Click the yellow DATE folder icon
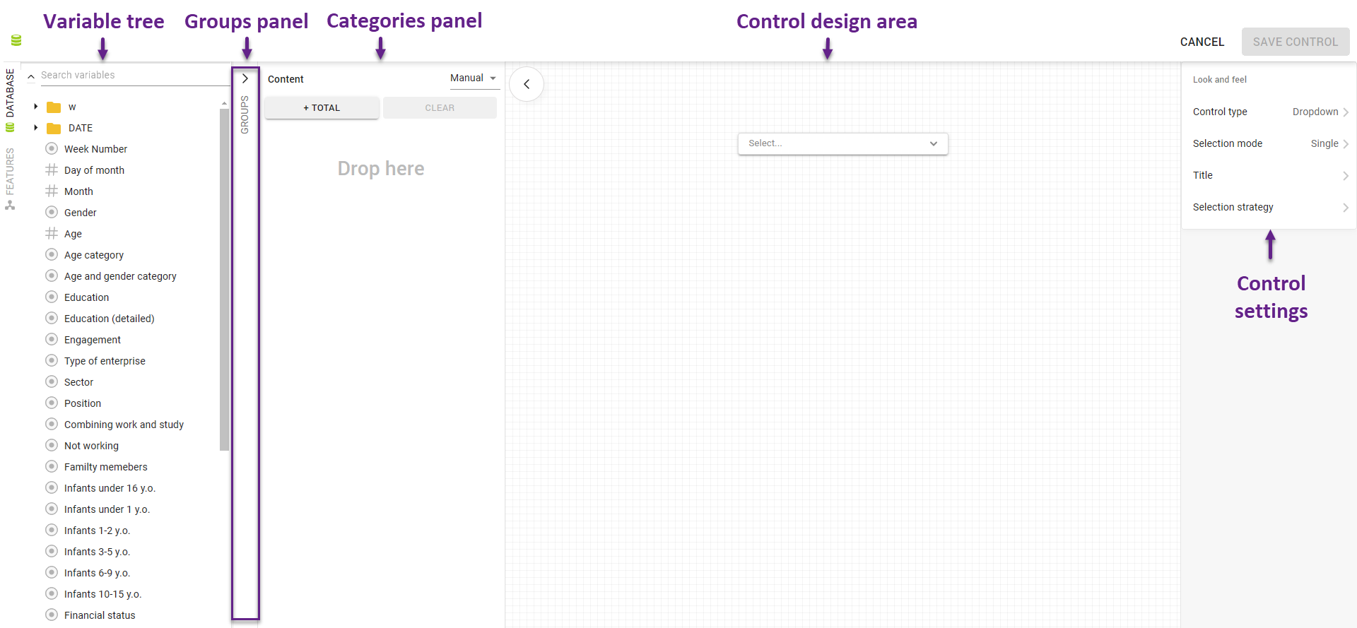Screen dimensions: 1357x628 point(54,128)
